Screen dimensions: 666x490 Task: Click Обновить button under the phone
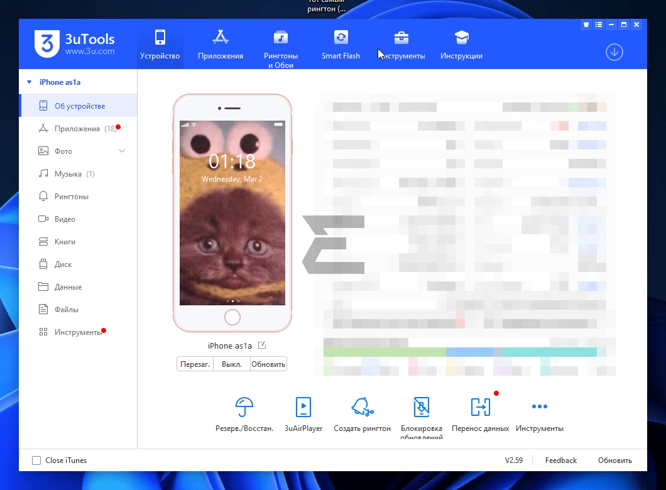268,364
